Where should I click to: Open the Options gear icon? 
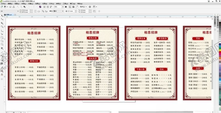pos(90,7)
